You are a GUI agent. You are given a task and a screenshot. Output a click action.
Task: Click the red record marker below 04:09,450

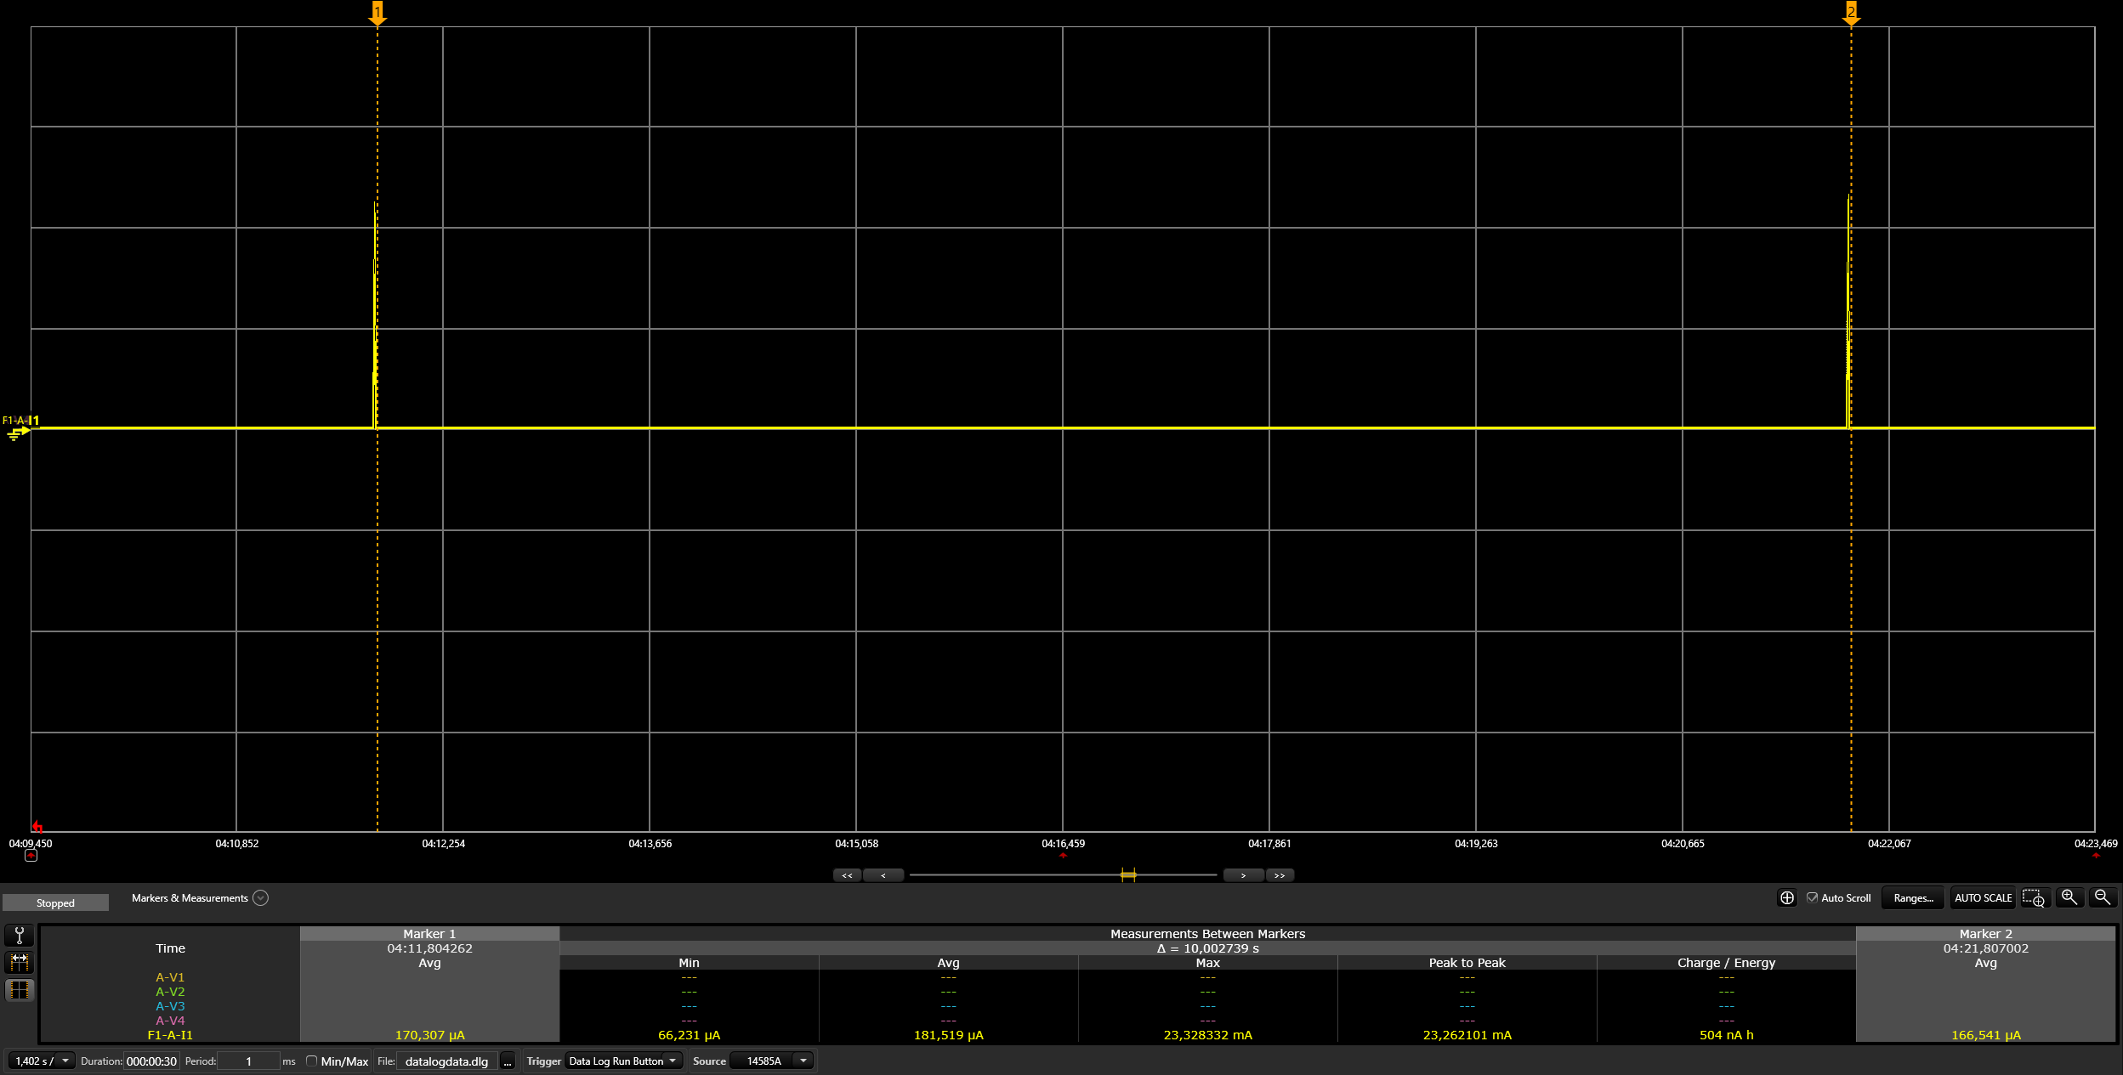tap(31, 856)
